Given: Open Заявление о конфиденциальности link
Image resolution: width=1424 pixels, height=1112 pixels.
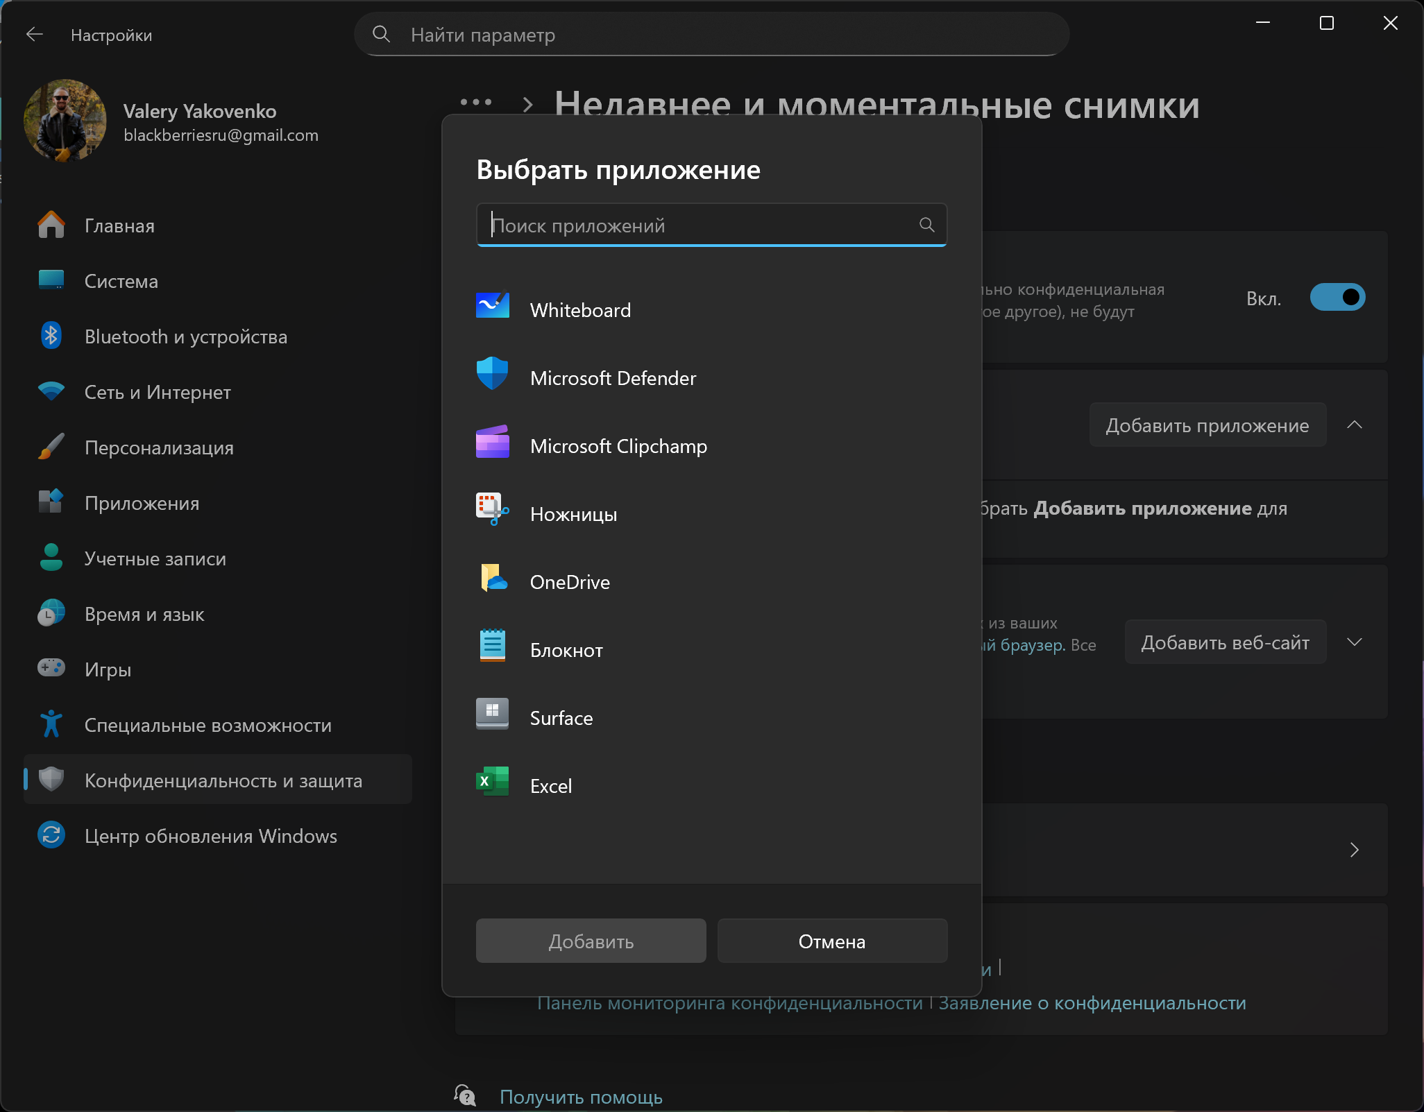Looking at the screenshot, I should (x=1092, y=1003).
